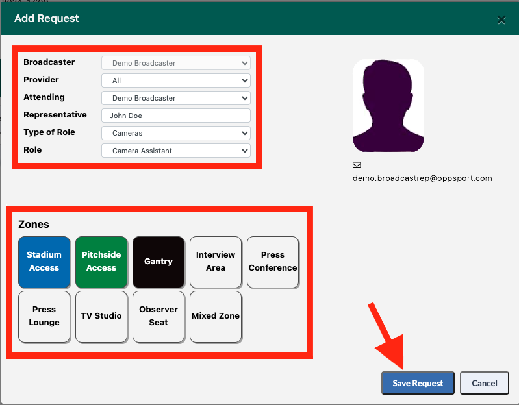The height and width of the screenshot is (405, 519).
Task: Click the demo.broadcastrep@oppsport.com email text
Action: click(422, 178)
